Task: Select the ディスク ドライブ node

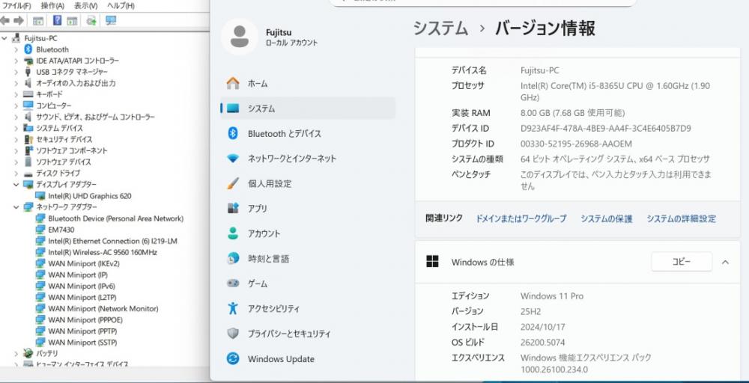Action: tap(58, 173)
